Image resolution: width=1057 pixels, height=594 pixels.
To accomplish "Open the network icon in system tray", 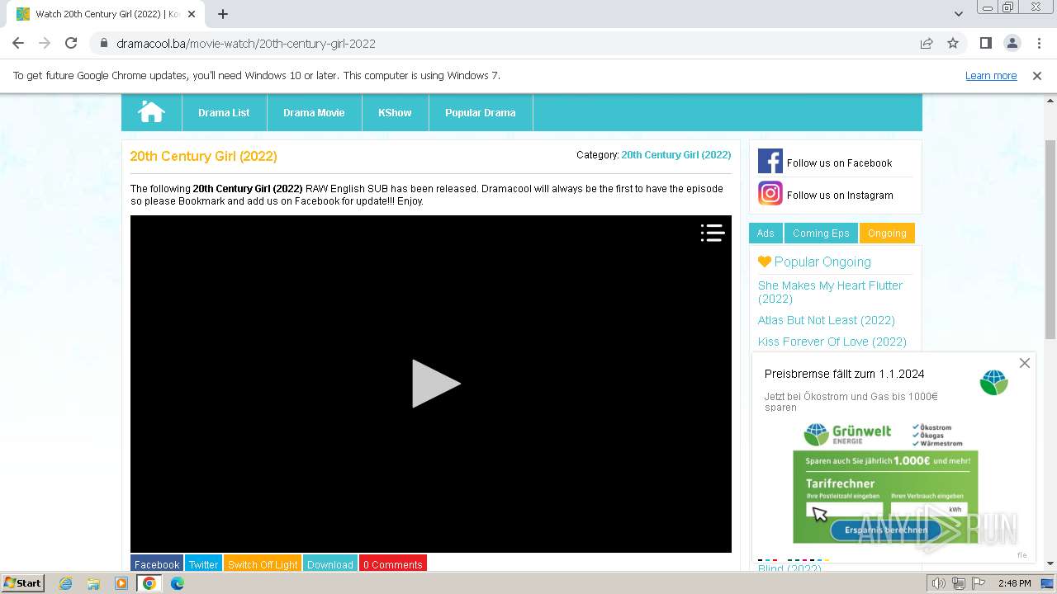I will [x=959, y=583].
